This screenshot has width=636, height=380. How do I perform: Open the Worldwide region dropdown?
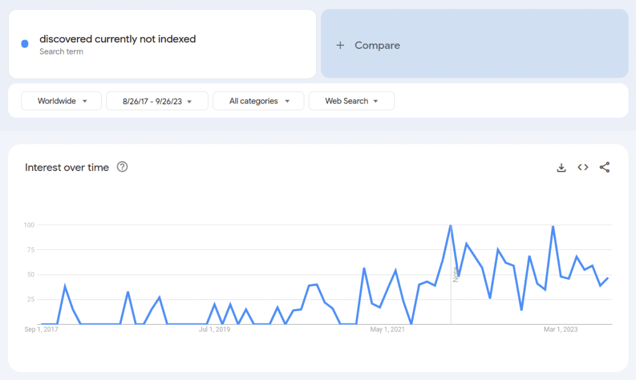61,100
